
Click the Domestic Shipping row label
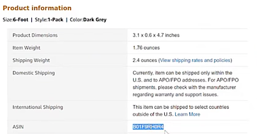[34, 73]
